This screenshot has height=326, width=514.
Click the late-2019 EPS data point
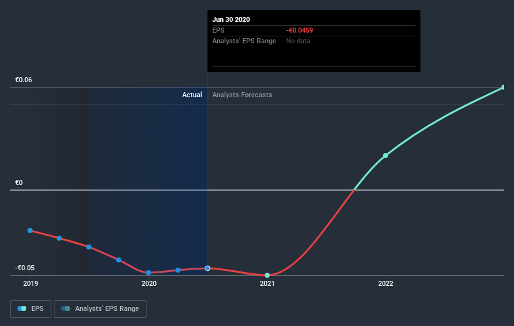click(x=119, y=260)
